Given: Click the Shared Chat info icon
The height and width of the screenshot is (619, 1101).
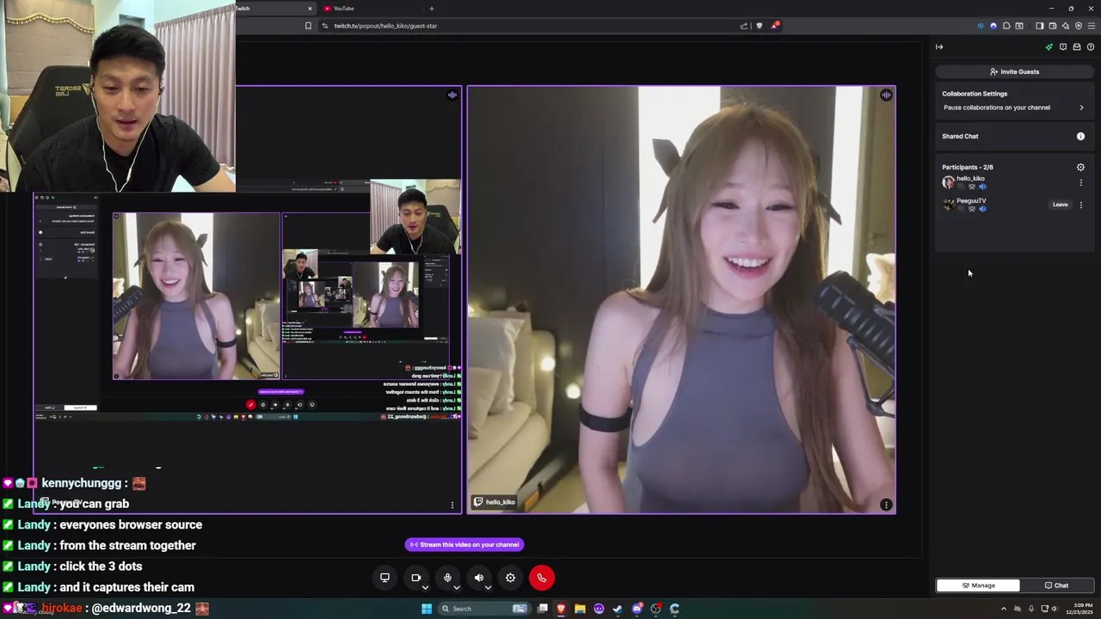Looking at the screenshot, I should tap(1080, 136).
